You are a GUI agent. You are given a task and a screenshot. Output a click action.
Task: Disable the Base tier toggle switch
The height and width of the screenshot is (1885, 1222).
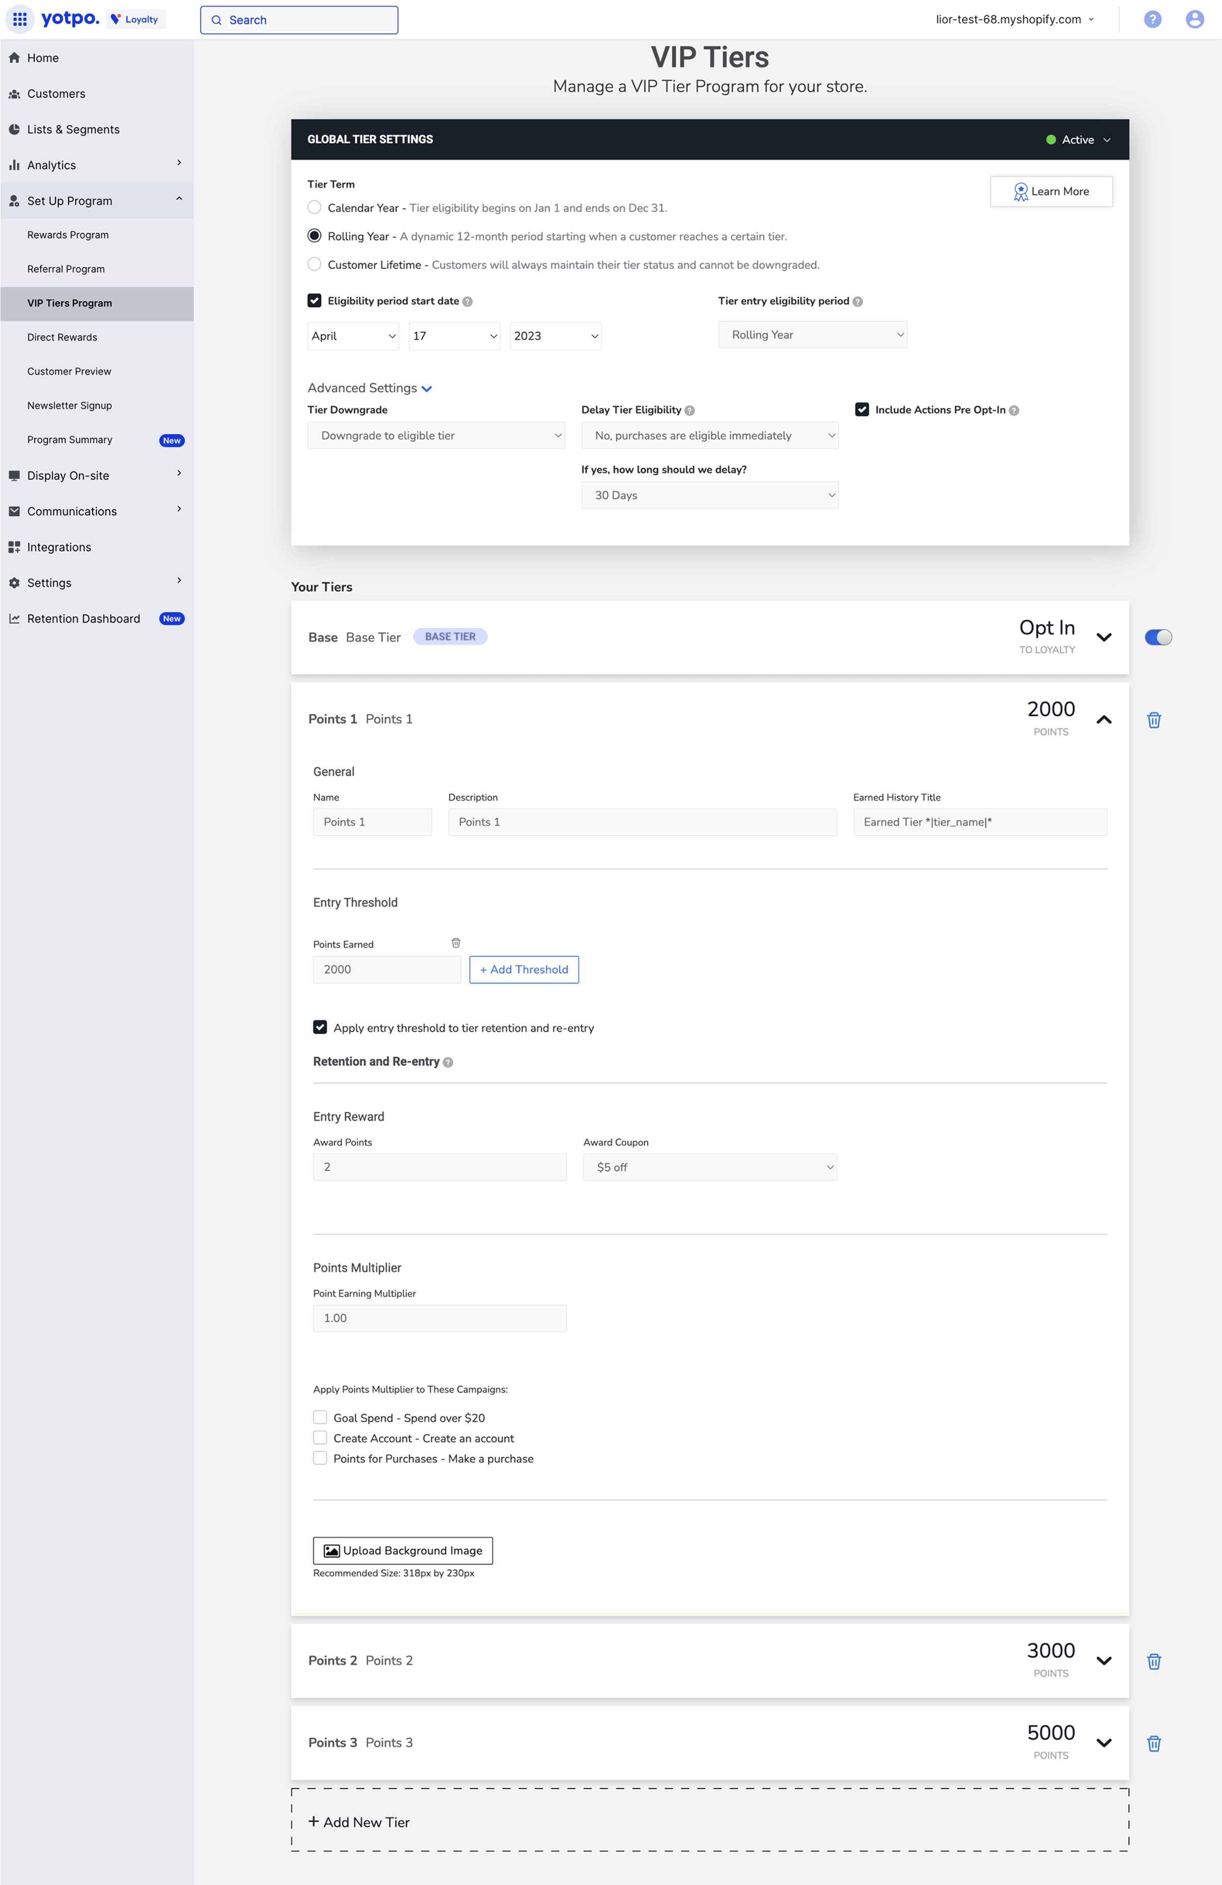coord(1158,637)
